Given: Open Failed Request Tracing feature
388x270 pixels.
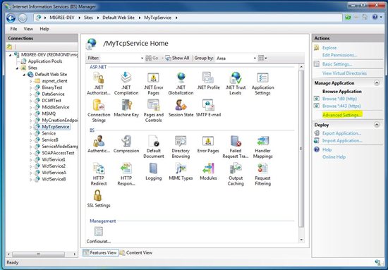Looking at the screenshot, I should click(236, 147).
